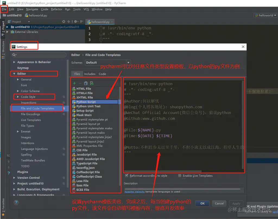
Task: Expand the Emmet node
Action: click(x=18, y=131)
